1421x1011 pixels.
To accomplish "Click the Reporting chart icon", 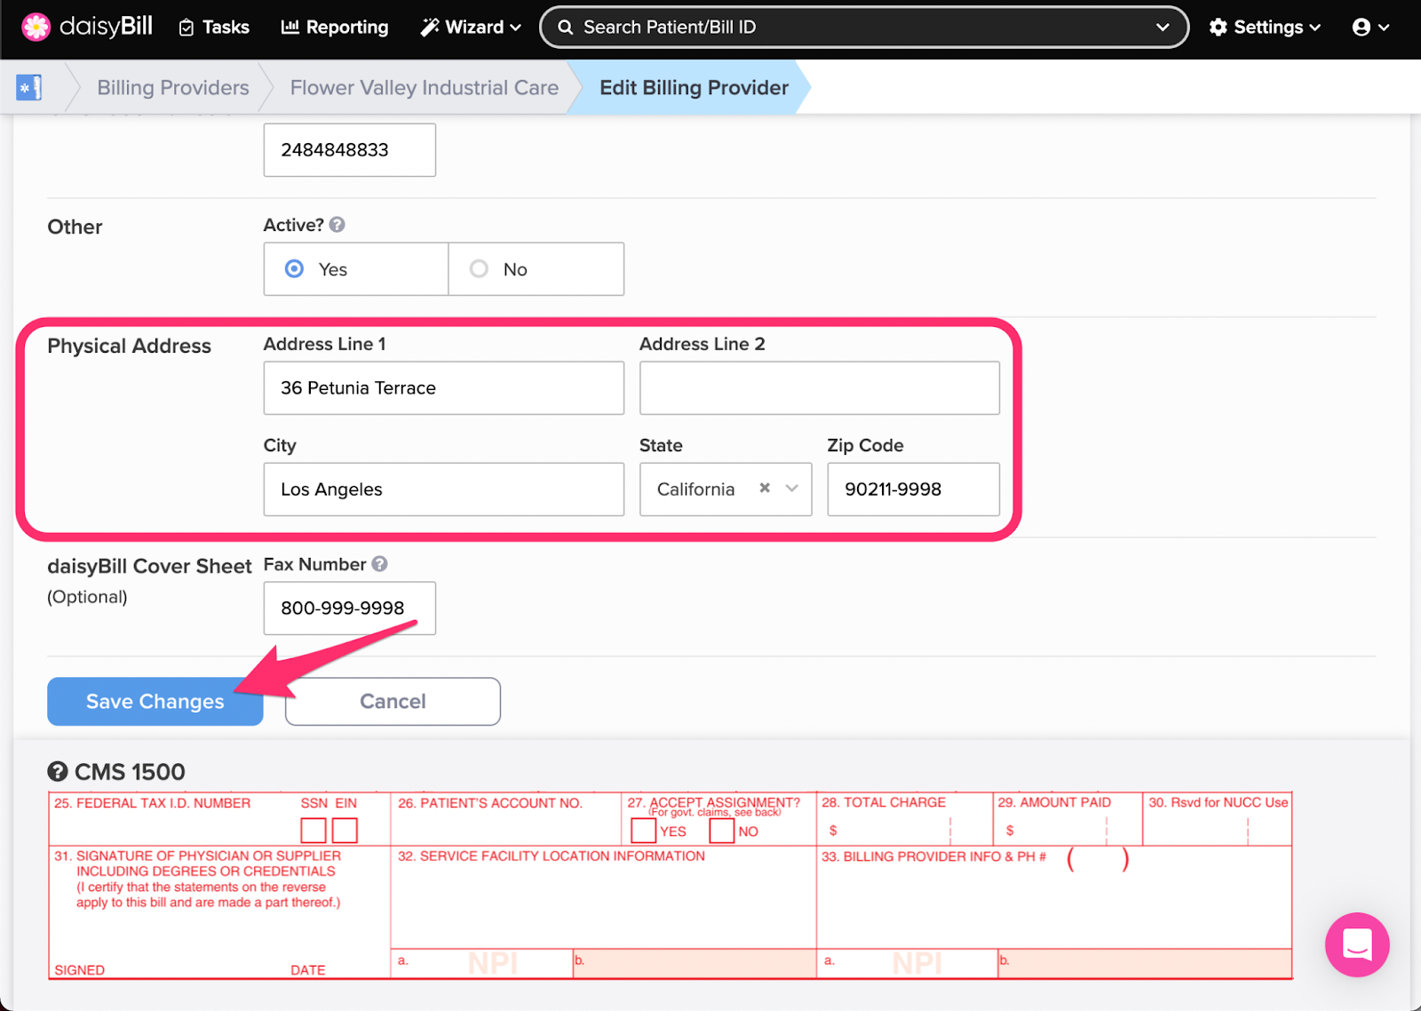I will coord(290,28).
